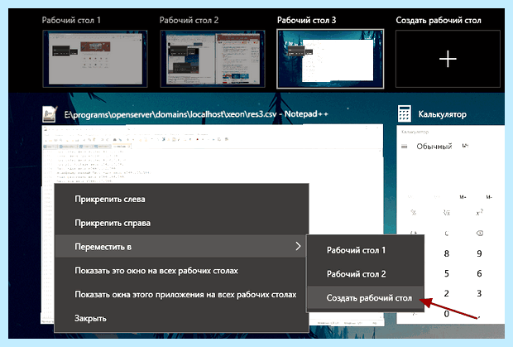513x347 pixels.
Task: Click the Notepad++ application icon
Action: [x=50, y=114]
